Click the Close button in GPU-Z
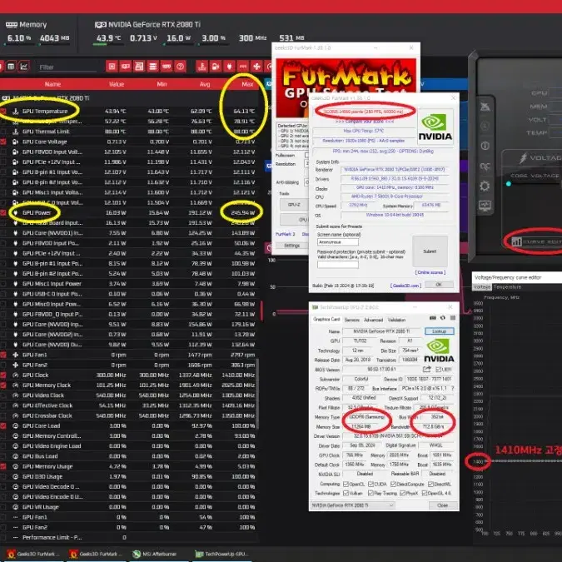The image size is (562, 562). click(443, 505)
